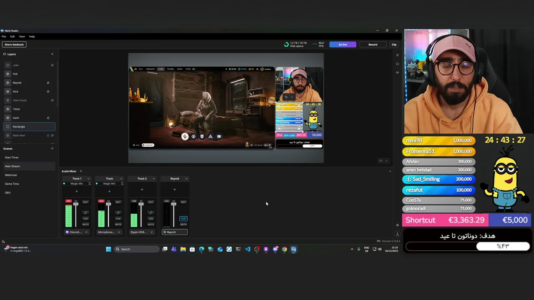Unlock the Reymit layer
This screenshot has width=534, height=300.
click(48, 82)
